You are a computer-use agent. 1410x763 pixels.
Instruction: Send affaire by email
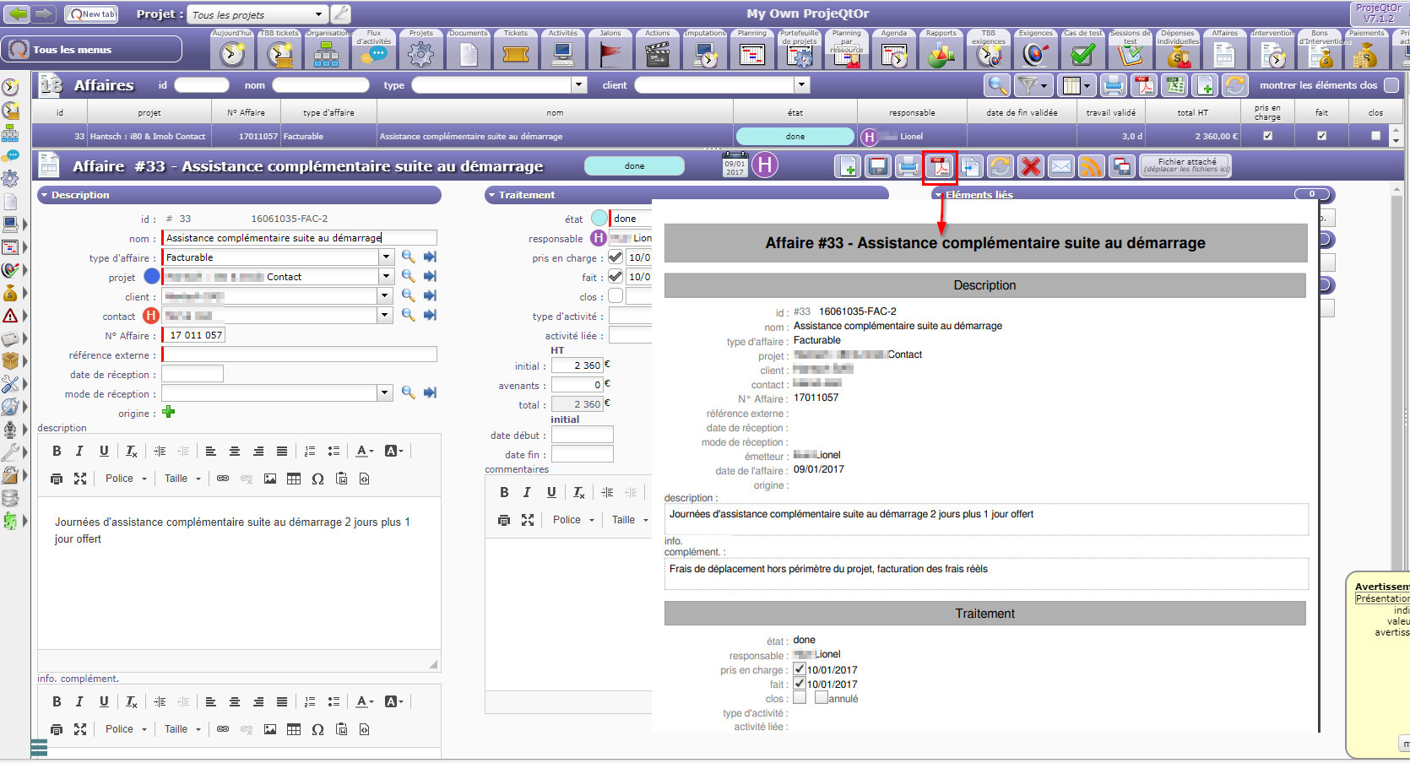tap(1060, 167)
